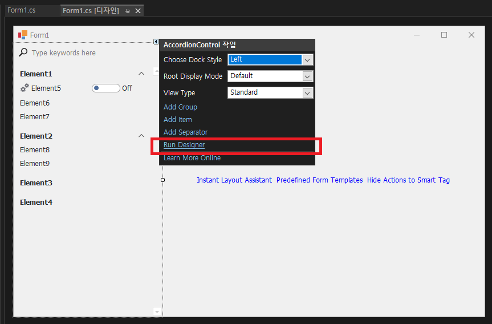
Task: Select the Form1.cs [디자인] tab
Action: point(91,11)
